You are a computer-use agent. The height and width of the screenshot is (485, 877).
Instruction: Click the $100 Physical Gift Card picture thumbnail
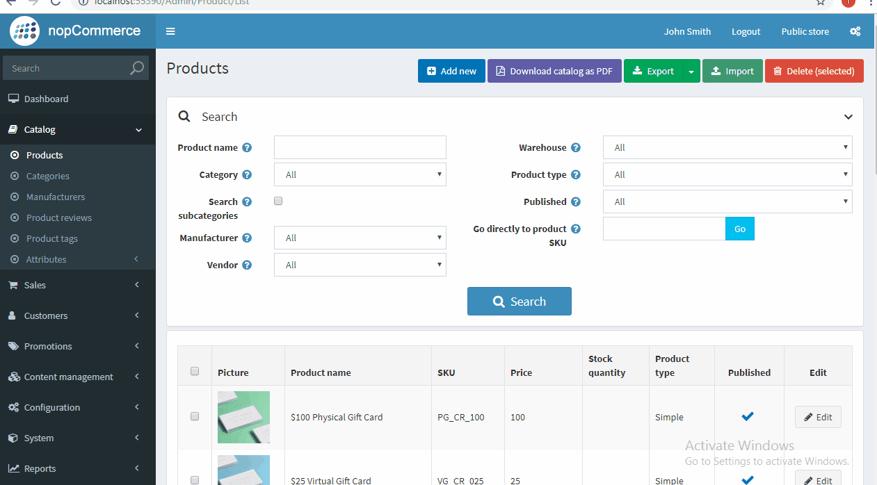(243, 417)
